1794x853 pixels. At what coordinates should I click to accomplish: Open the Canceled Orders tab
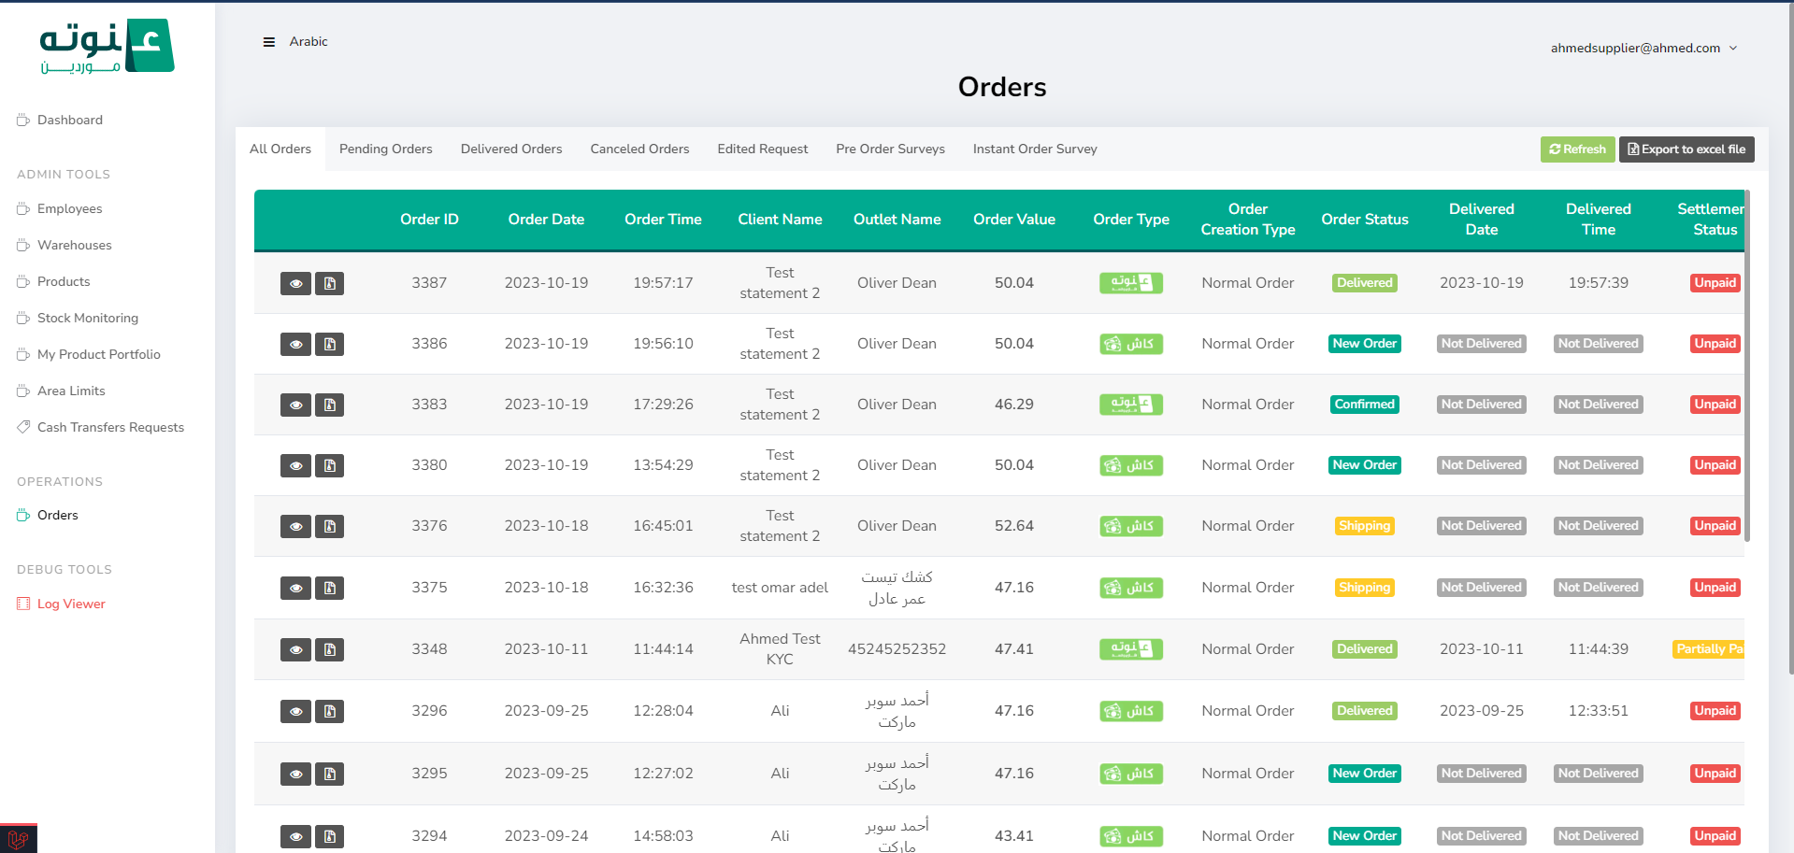pos(639,149)
